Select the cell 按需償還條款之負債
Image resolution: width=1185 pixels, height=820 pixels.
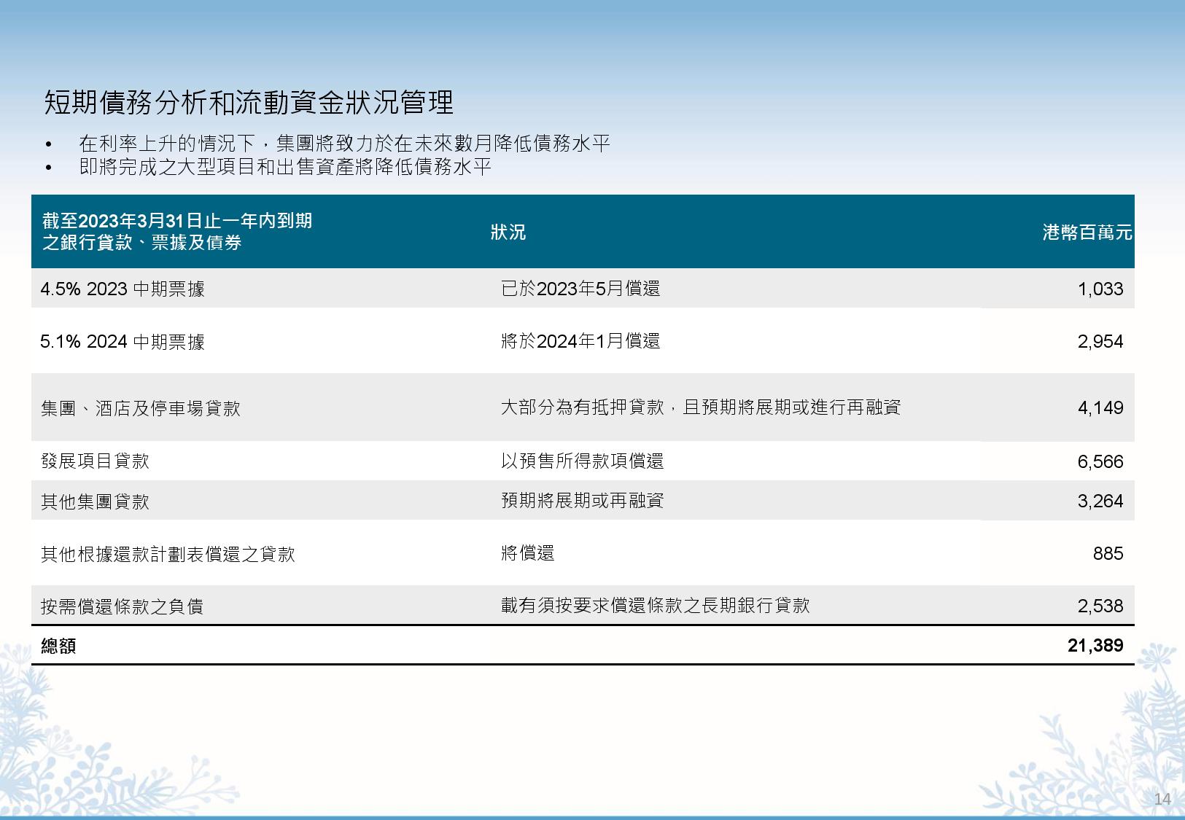click(122, 606)
